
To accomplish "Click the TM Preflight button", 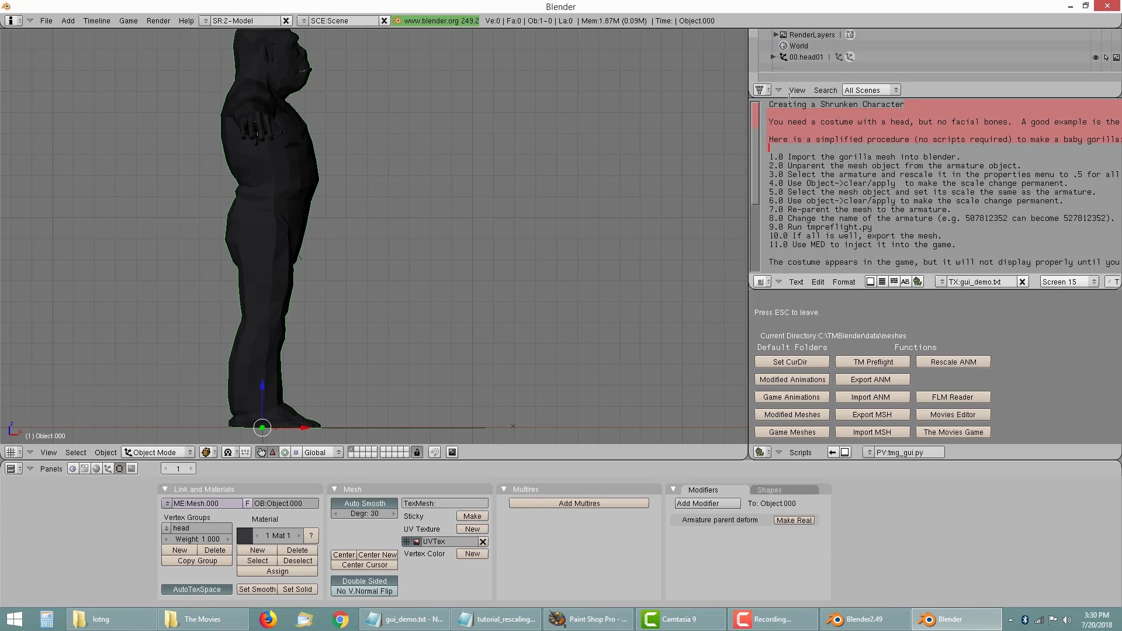I will pyautogui.click(x=872, y=362).
